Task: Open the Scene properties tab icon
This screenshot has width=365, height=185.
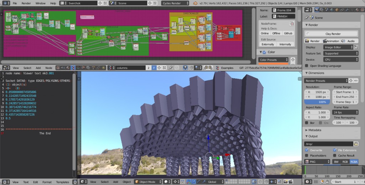Action: (327, 10)
